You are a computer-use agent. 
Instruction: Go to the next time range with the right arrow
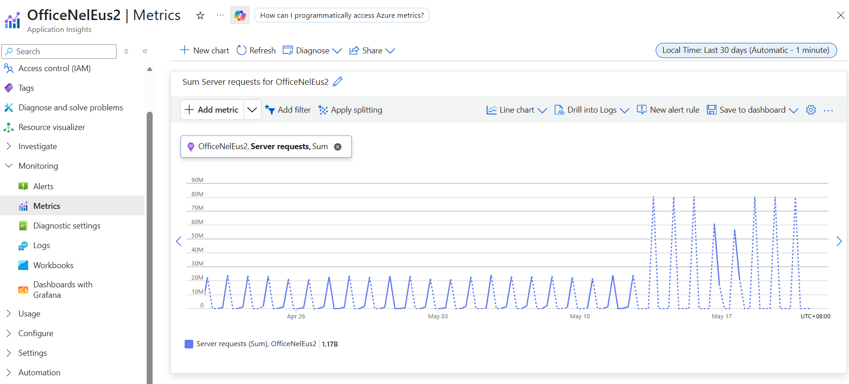(839, 241)
